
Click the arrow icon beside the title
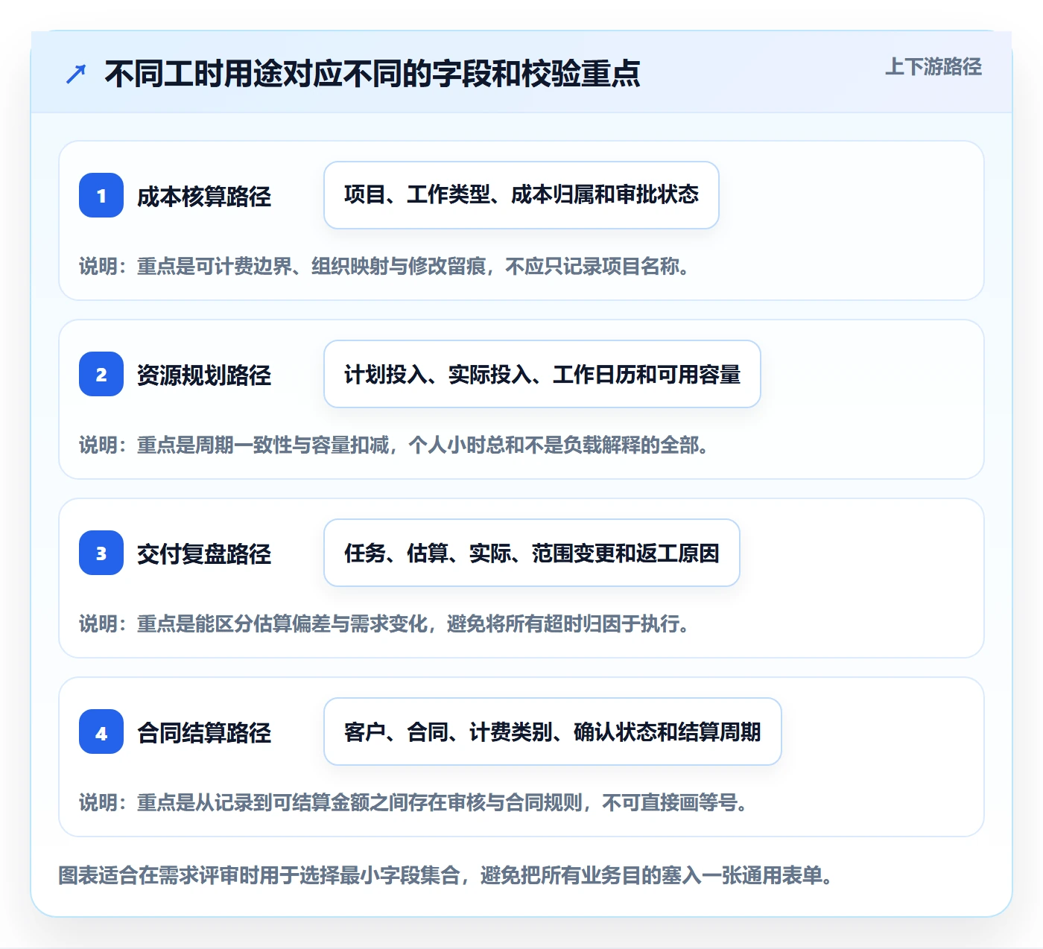(76, 74)
